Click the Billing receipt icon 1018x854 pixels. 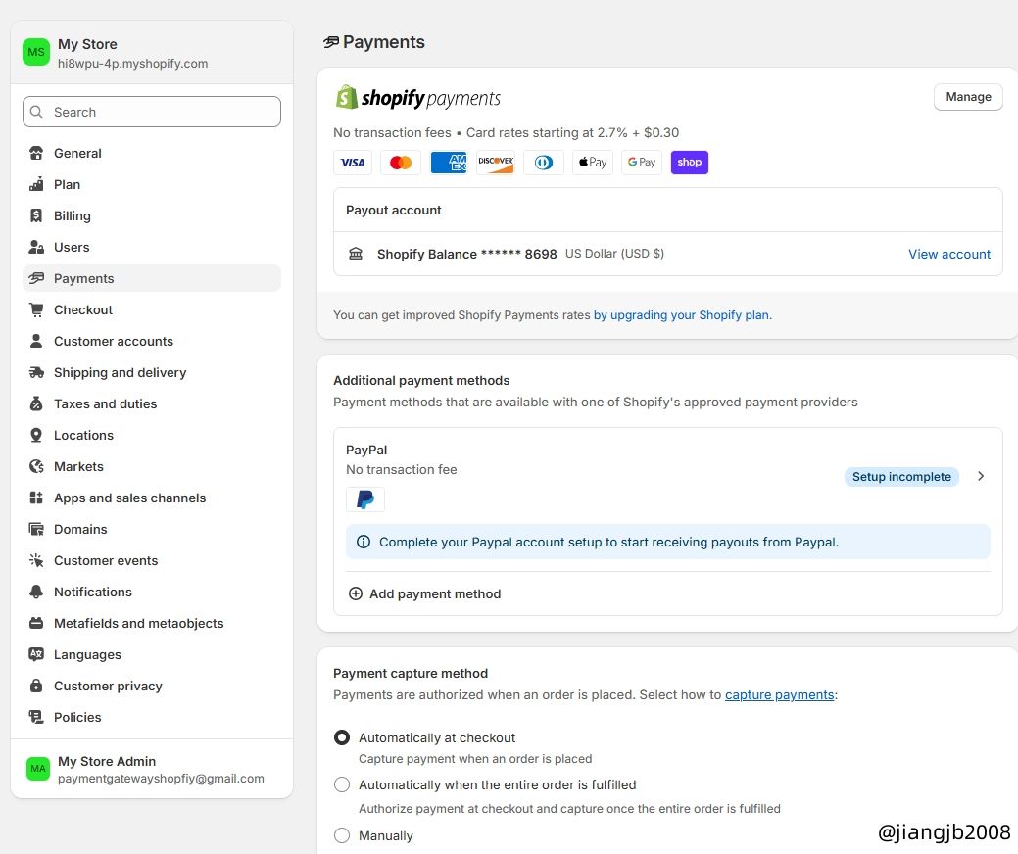[36, 215]
